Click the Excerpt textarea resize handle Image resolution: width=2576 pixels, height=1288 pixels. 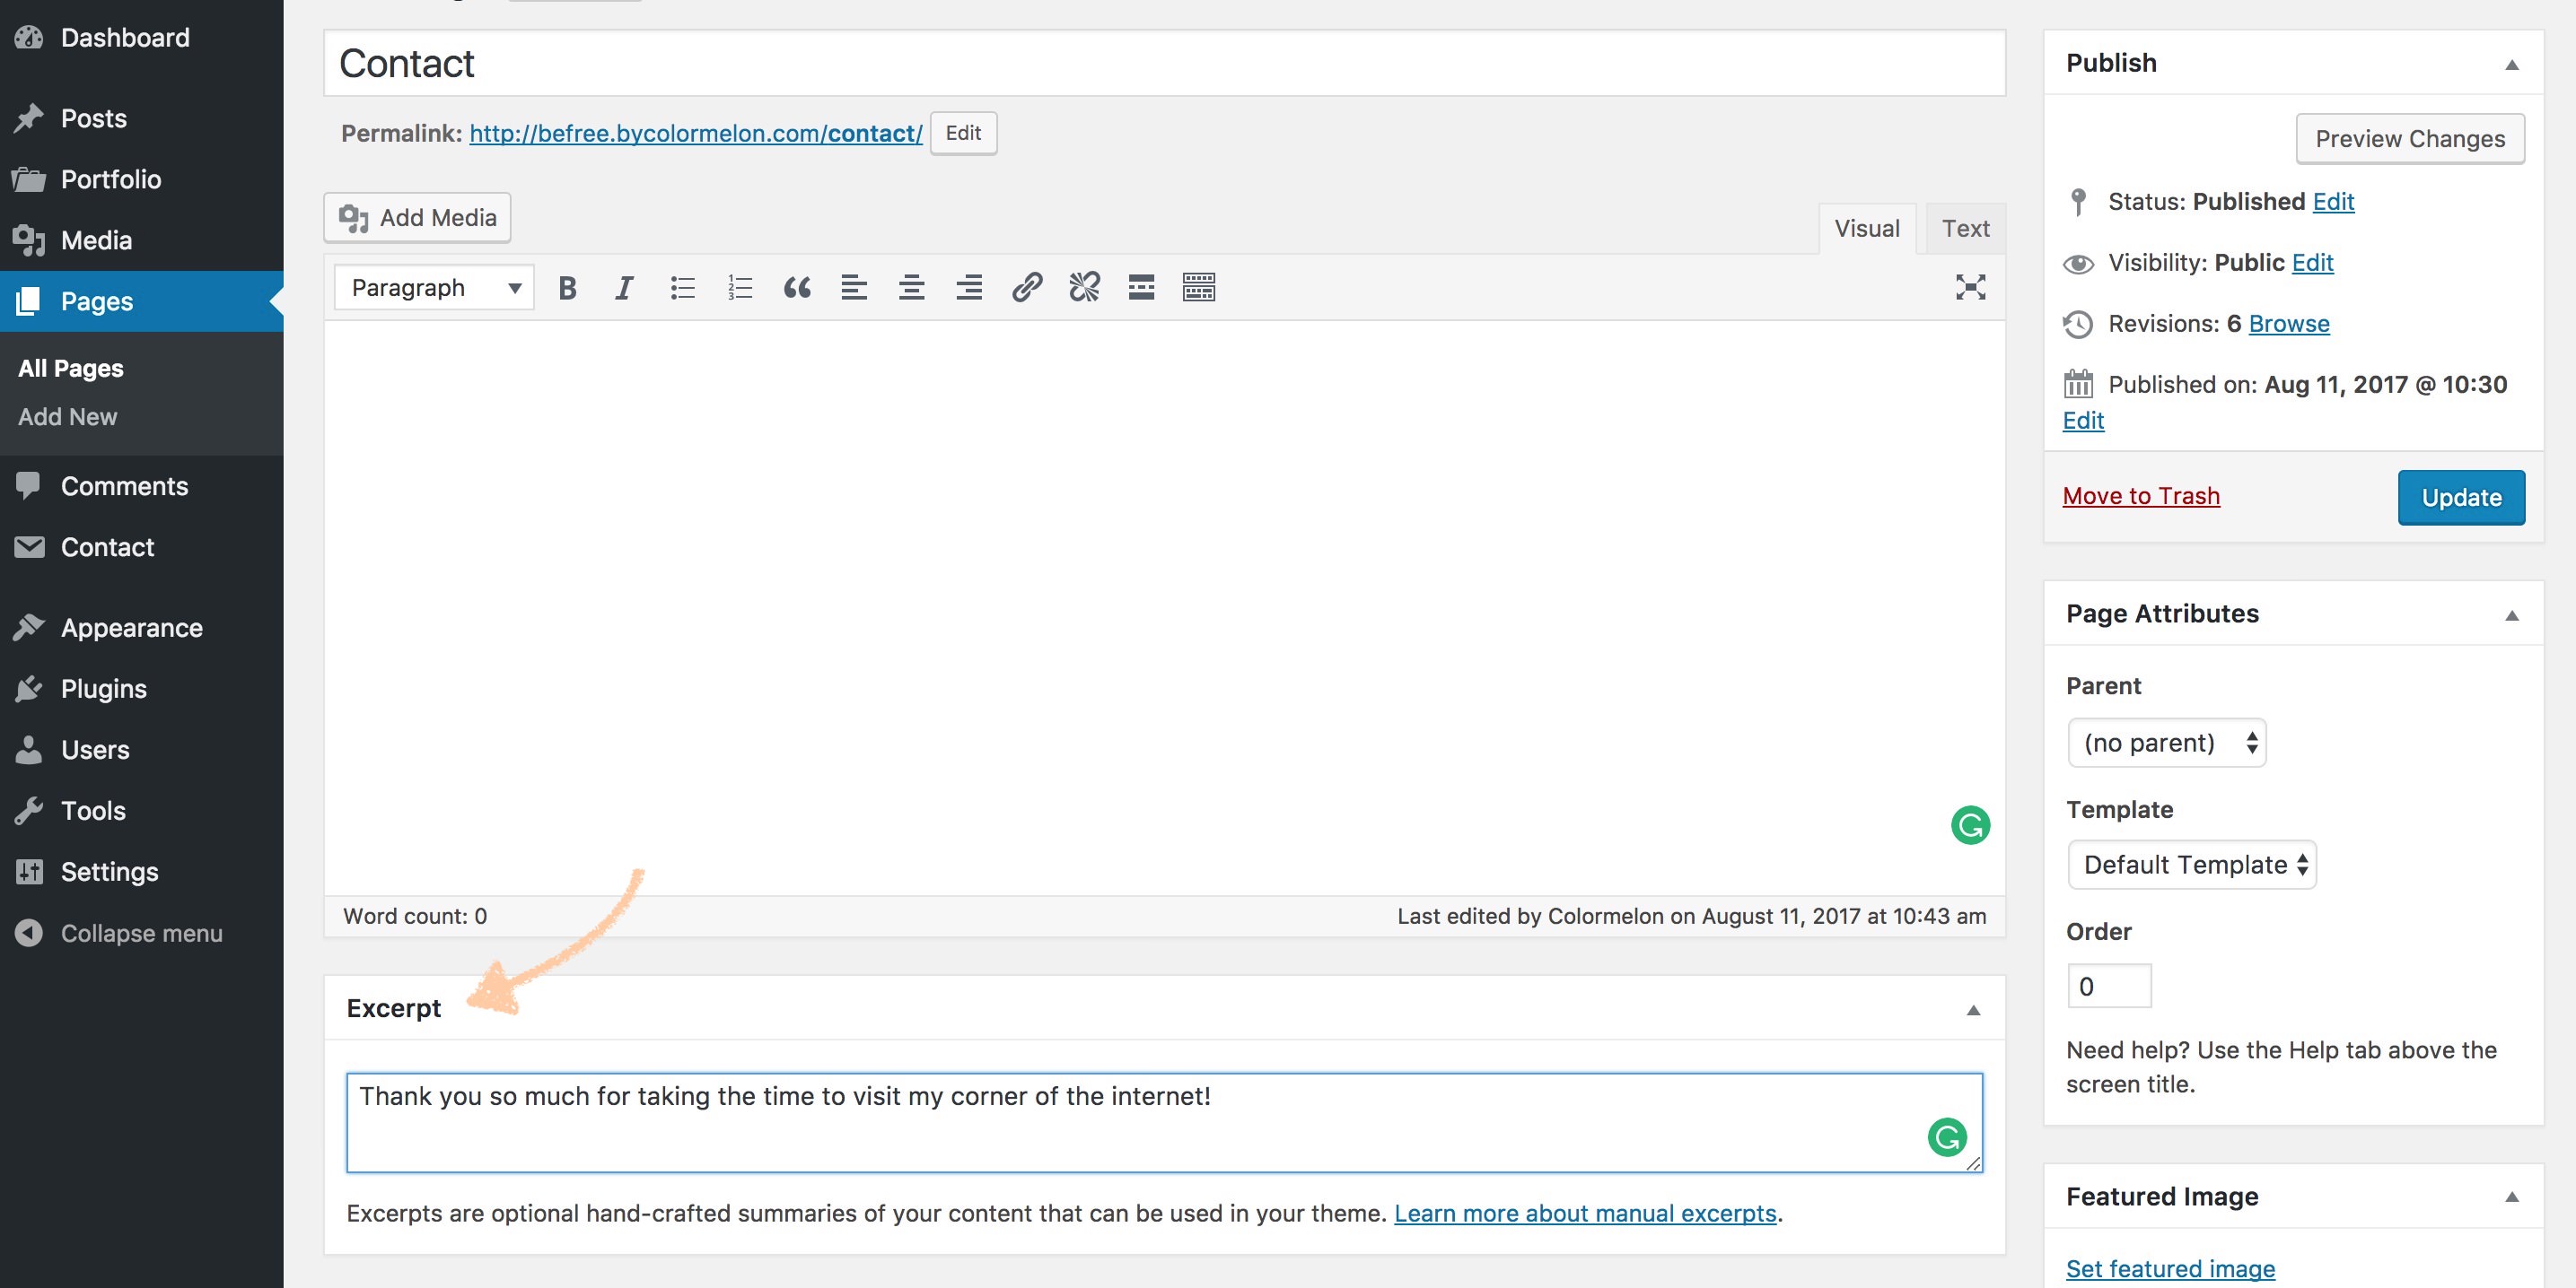pyautogui.click(x=1973, y=1163)
